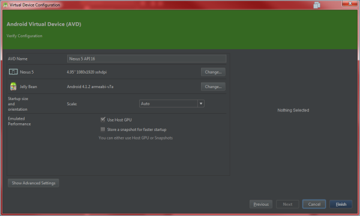
Task: Click the 'Emulated Performance' label
Action: [x=19, y=121]
